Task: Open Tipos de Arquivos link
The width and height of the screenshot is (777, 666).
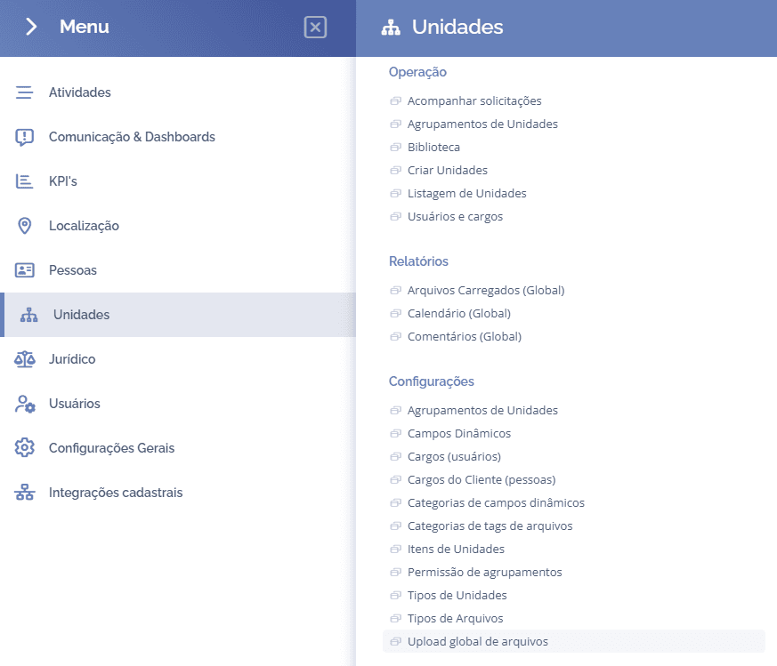Action: pos(455,619)
